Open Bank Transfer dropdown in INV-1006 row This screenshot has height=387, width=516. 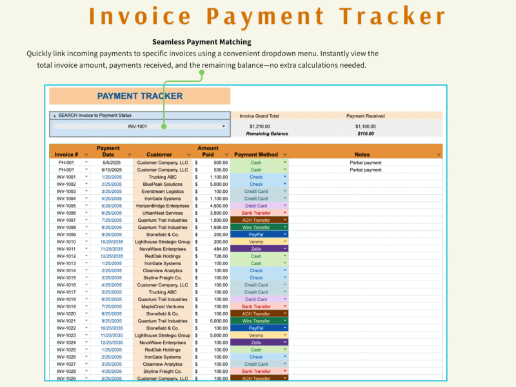(x=285, y=213)
